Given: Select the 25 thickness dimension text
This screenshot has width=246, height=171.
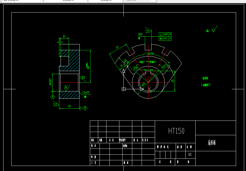Looking at the screenshot, I should [69, 106].
